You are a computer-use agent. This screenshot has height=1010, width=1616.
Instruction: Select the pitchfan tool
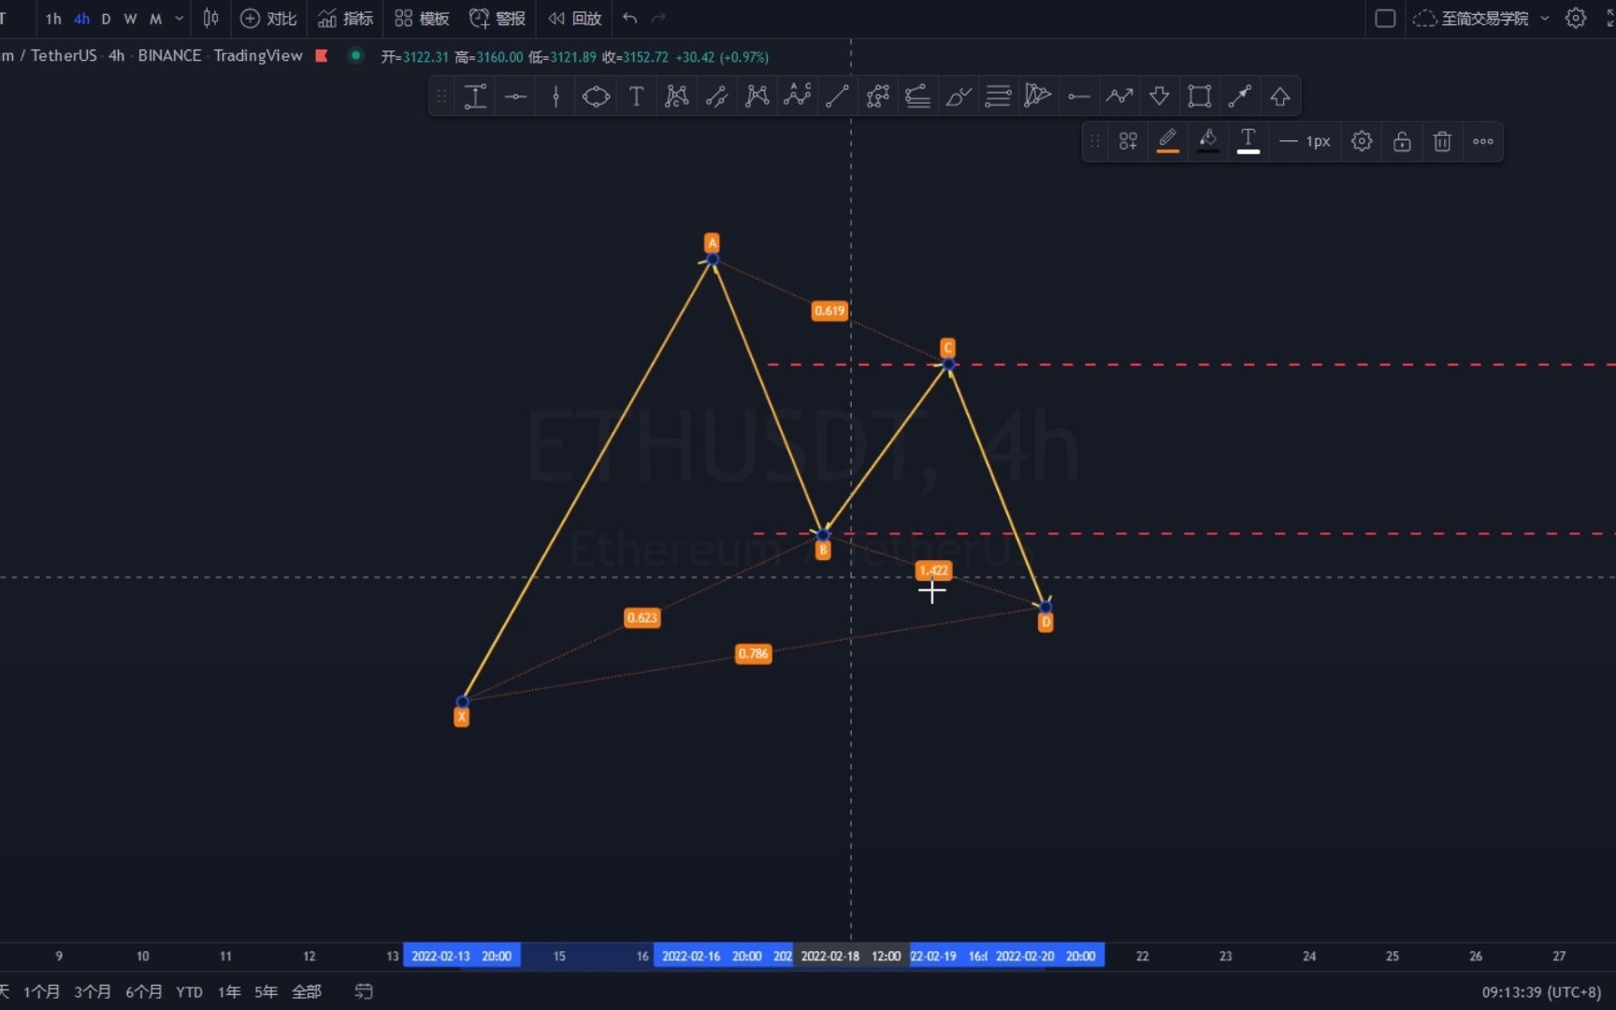point(1038,96)
